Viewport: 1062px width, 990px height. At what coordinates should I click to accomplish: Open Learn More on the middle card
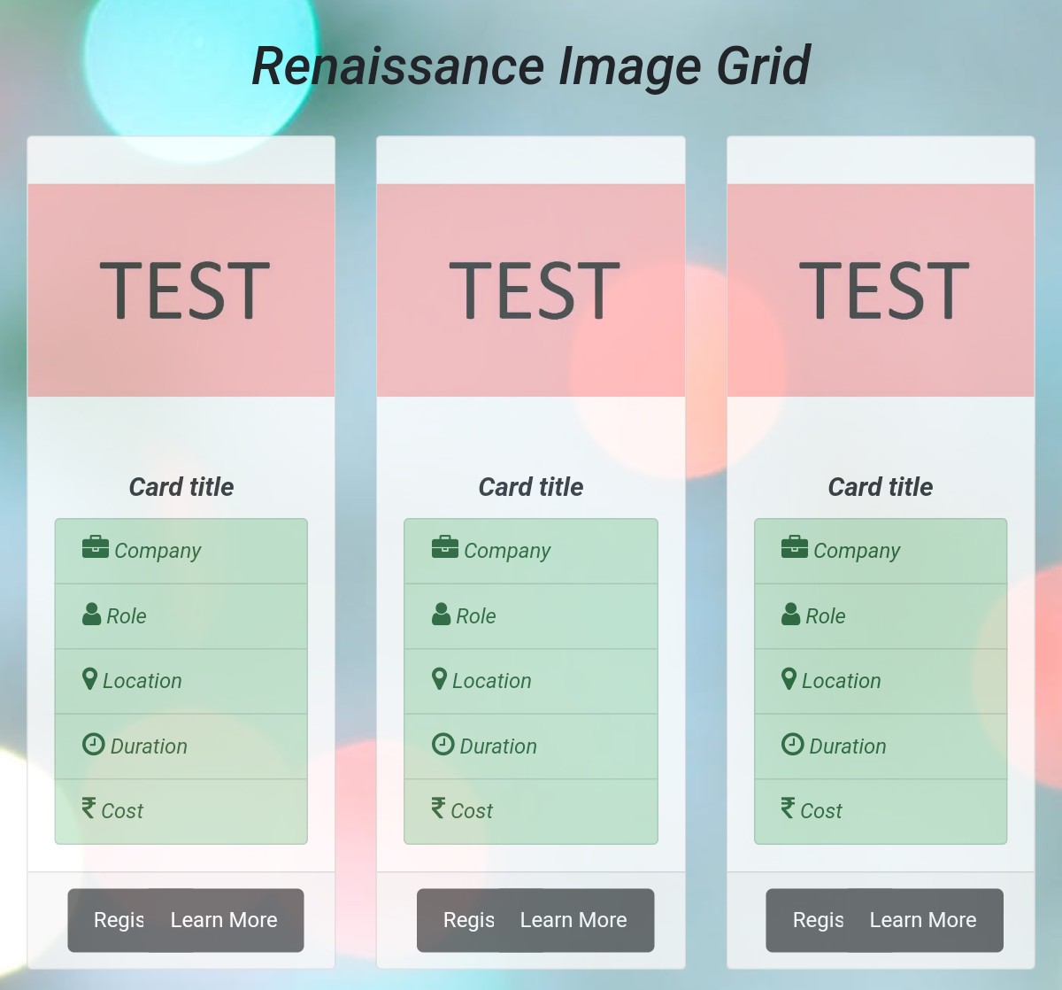[x=573, y=920]
